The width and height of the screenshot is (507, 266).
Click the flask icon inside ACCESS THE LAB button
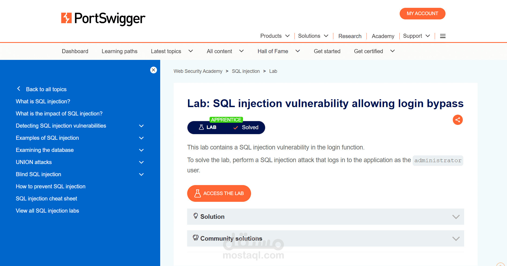pyautogui.click(x=198, y=193)
